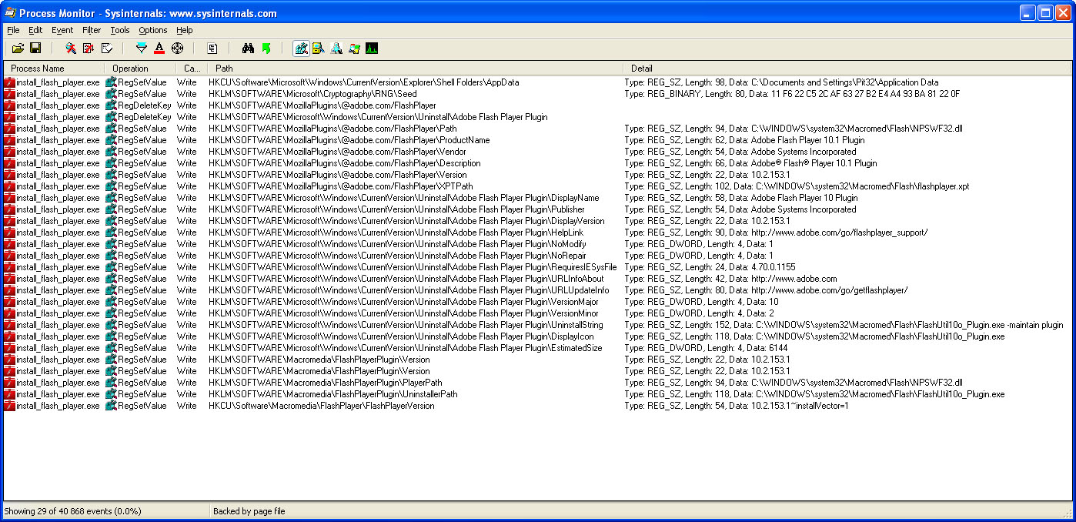
Task: Click the Detail column header
Action: click(642, 69)
